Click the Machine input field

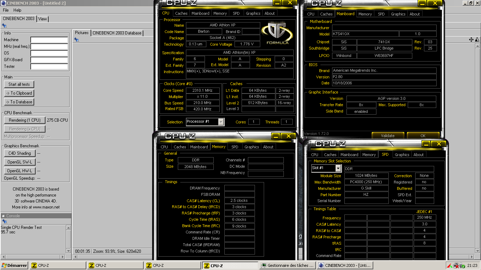point(49,40)
